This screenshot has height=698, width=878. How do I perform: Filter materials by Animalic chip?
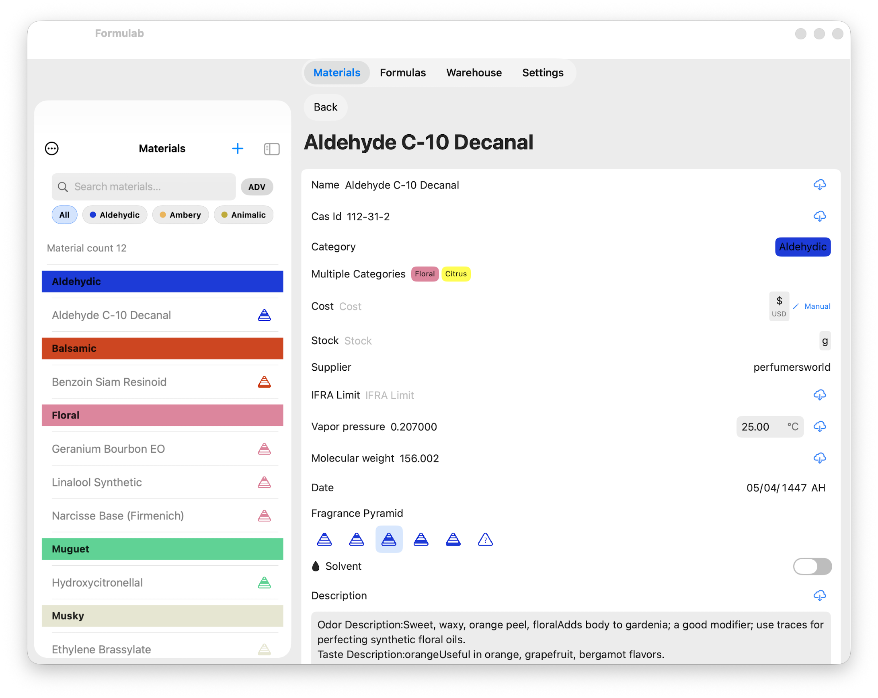point(244,215)
